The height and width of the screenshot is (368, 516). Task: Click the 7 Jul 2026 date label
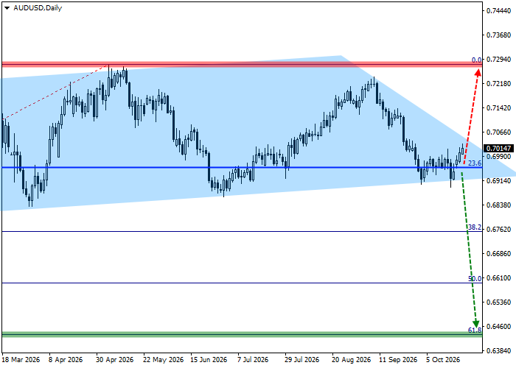click(x=253, y=360)
